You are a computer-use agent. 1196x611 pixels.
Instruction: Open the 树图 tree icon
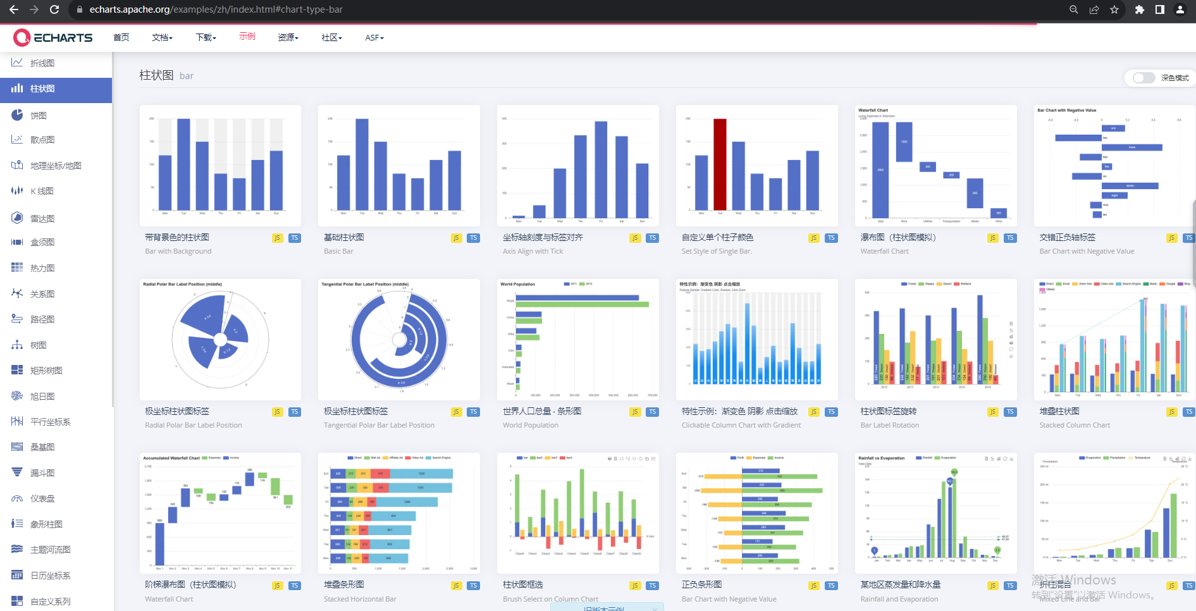(x=17, y=345)
